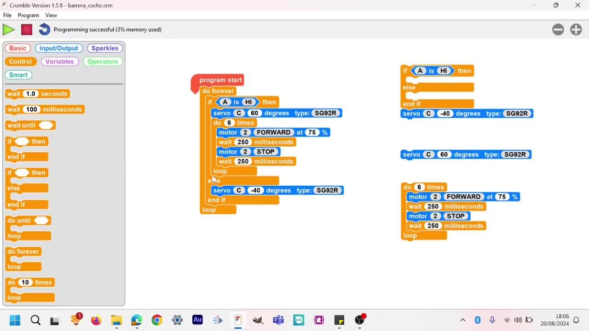589x331 pixels.
Task: Change output C on the detached -40-degree servo block
Action: (428, 114)
